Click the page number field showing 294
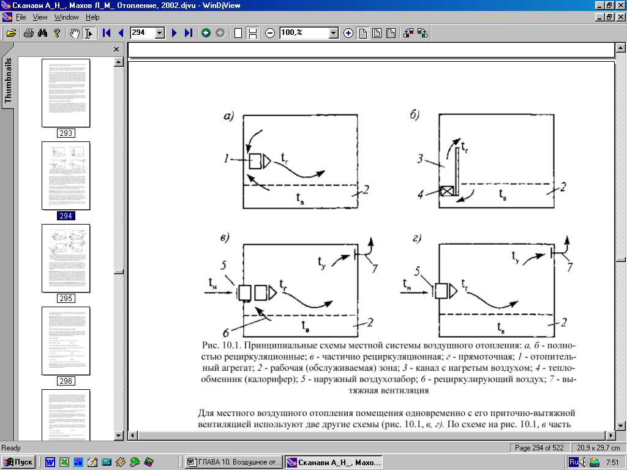The width and height of the screenshot is (627, 470). tap(142, 33)
